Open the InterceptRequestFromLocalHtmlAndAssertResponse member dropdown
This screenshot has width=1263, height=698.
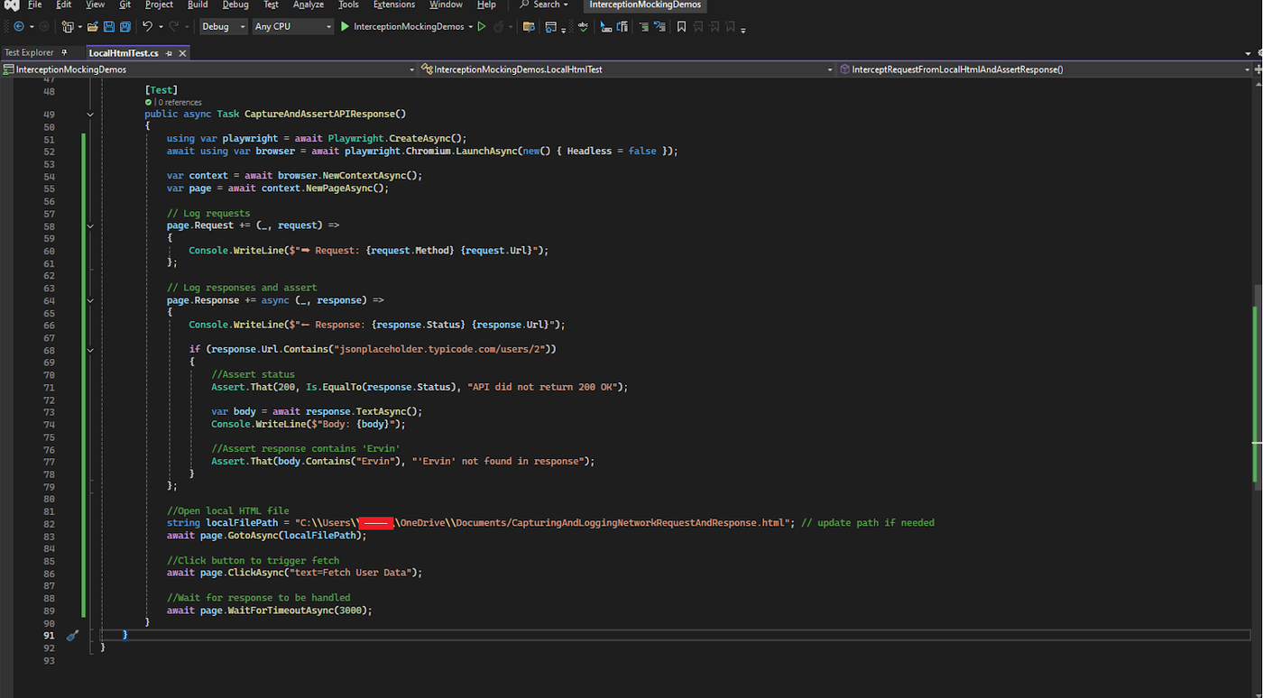pyautogui.click(x=1046, y=69)
